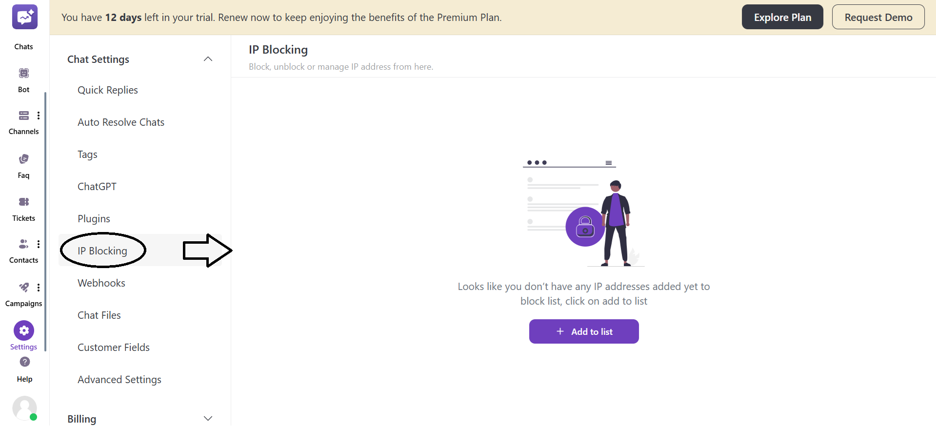
Task: Select the Bot icon in sidebar
Action: click(x=23, y=73)
